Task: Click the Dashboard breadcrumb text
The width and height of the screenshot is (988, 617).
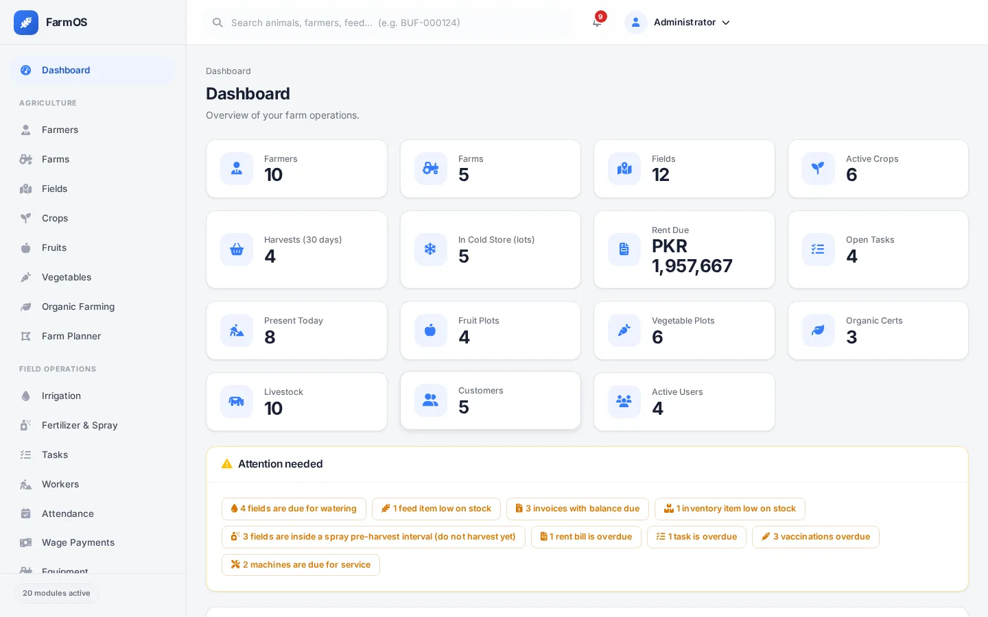Action: tap(228, 71)
